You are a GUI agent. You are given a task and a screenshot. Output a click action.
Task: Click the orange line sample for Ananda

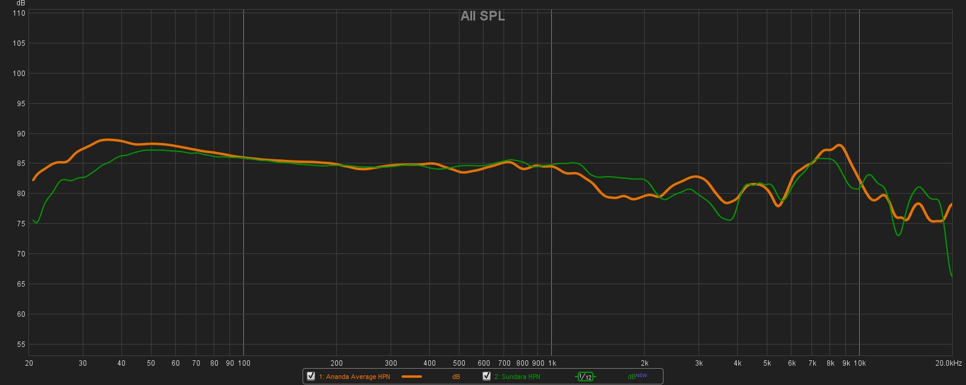click(411, 377)
